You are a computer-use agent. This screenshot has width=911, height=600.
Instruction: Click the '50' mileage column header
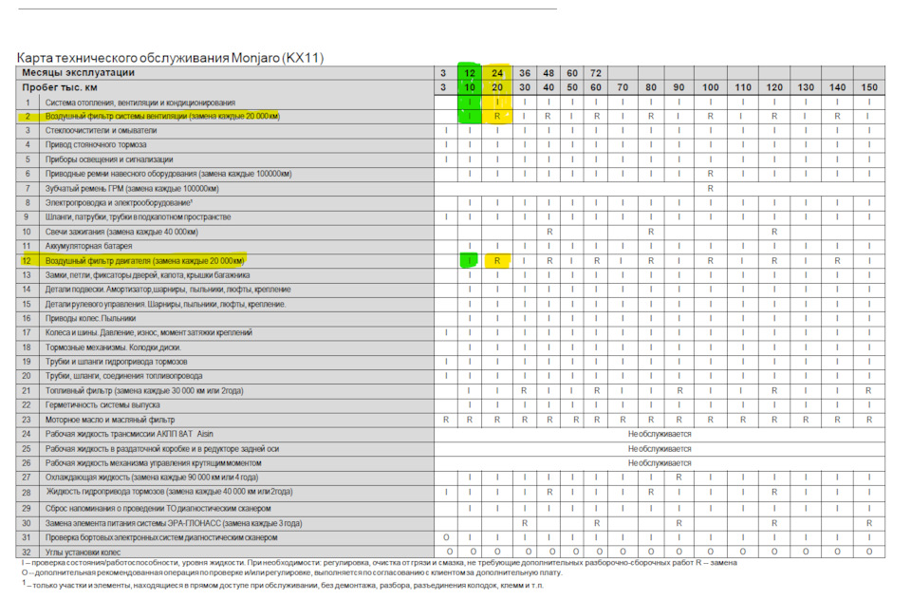[572, 87]
